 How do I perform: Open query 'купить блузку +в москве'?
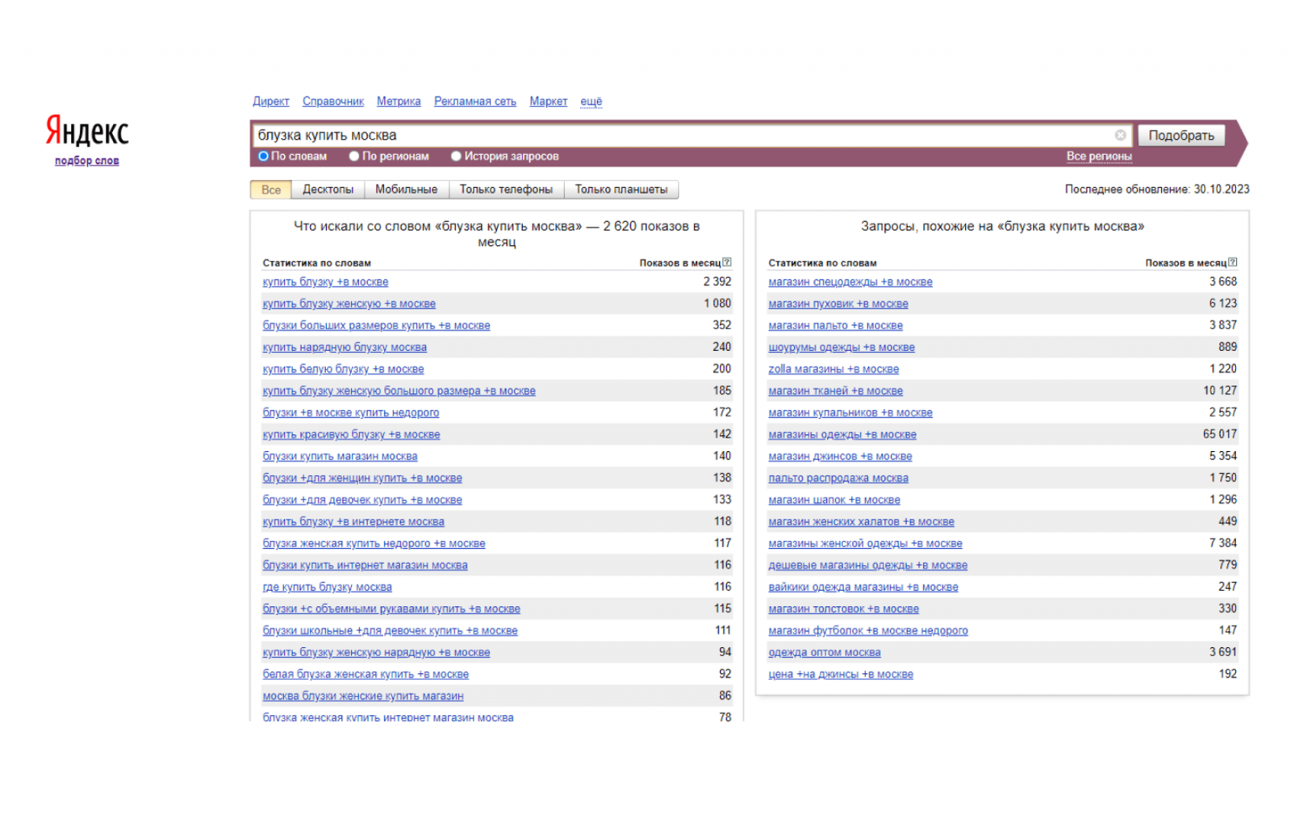coord(325,282)
